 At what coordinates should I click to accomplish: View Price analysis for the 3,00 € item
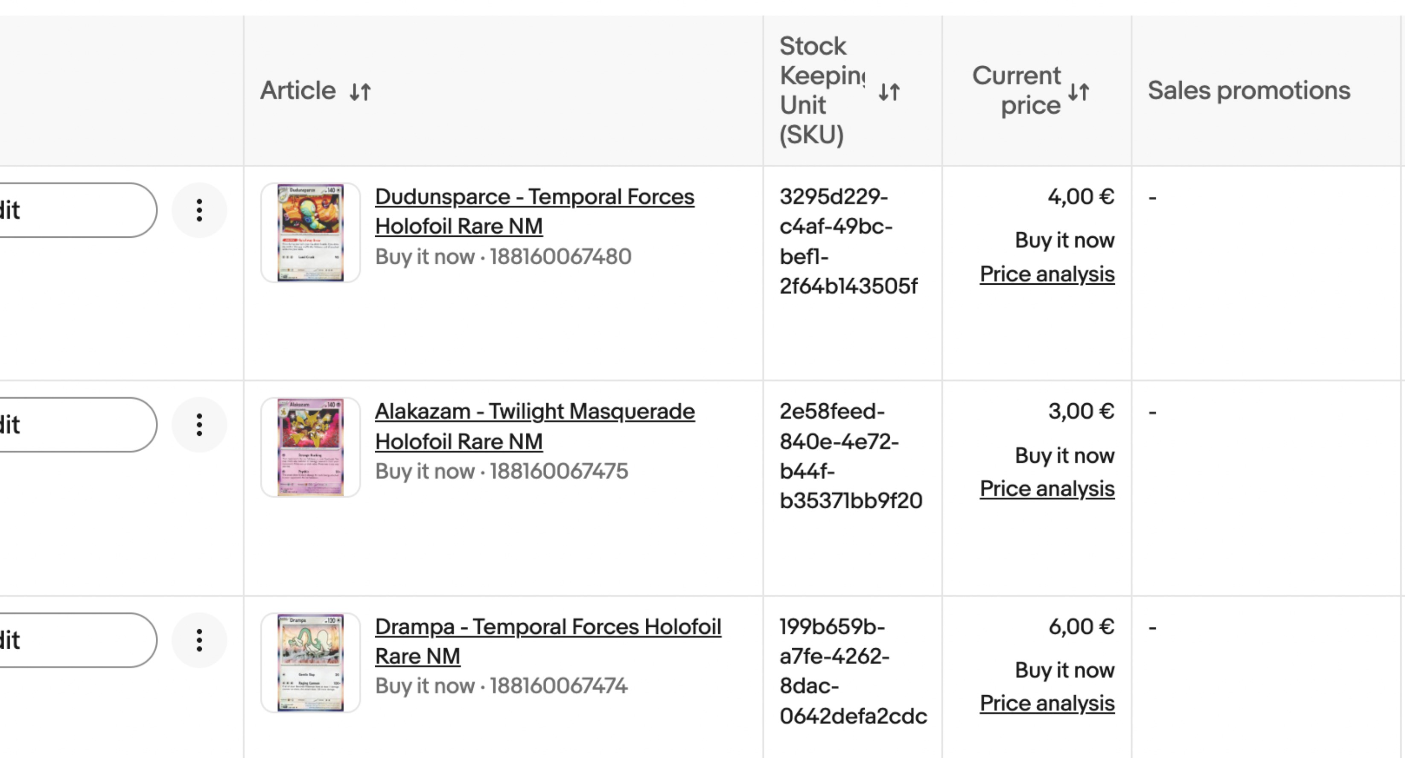click(1046, 489)
